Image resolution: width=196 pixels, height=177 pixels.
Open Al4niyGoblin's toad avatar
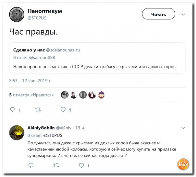click(x=17, y=133)
